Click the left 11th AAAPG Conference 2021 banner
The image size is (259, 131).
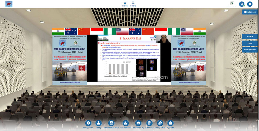[x=70, y=60]
